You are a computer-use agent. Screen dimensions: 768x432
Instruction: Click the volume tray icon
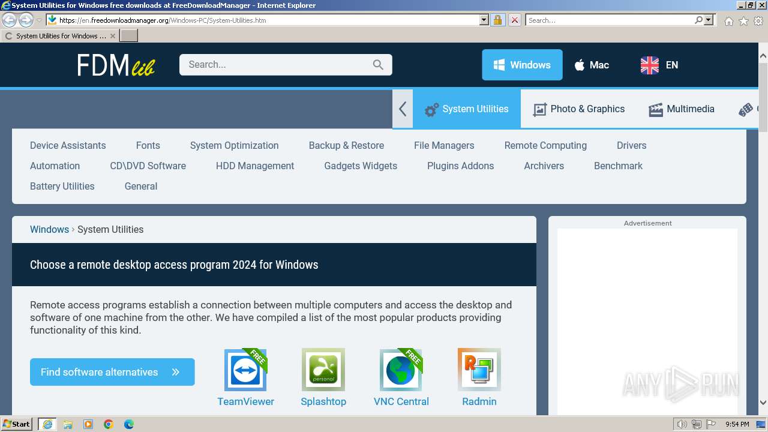pos(682,424)
